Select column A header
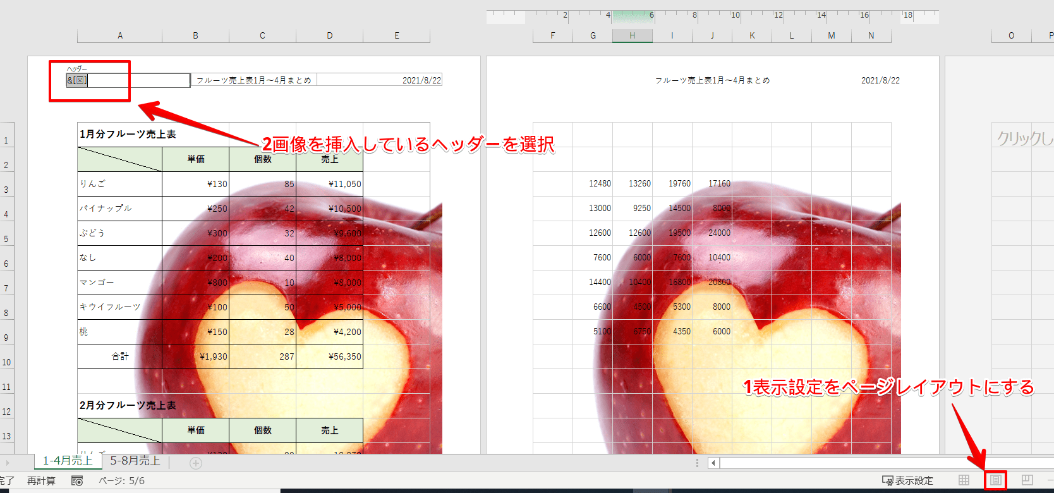 click(x=120, y=36)
